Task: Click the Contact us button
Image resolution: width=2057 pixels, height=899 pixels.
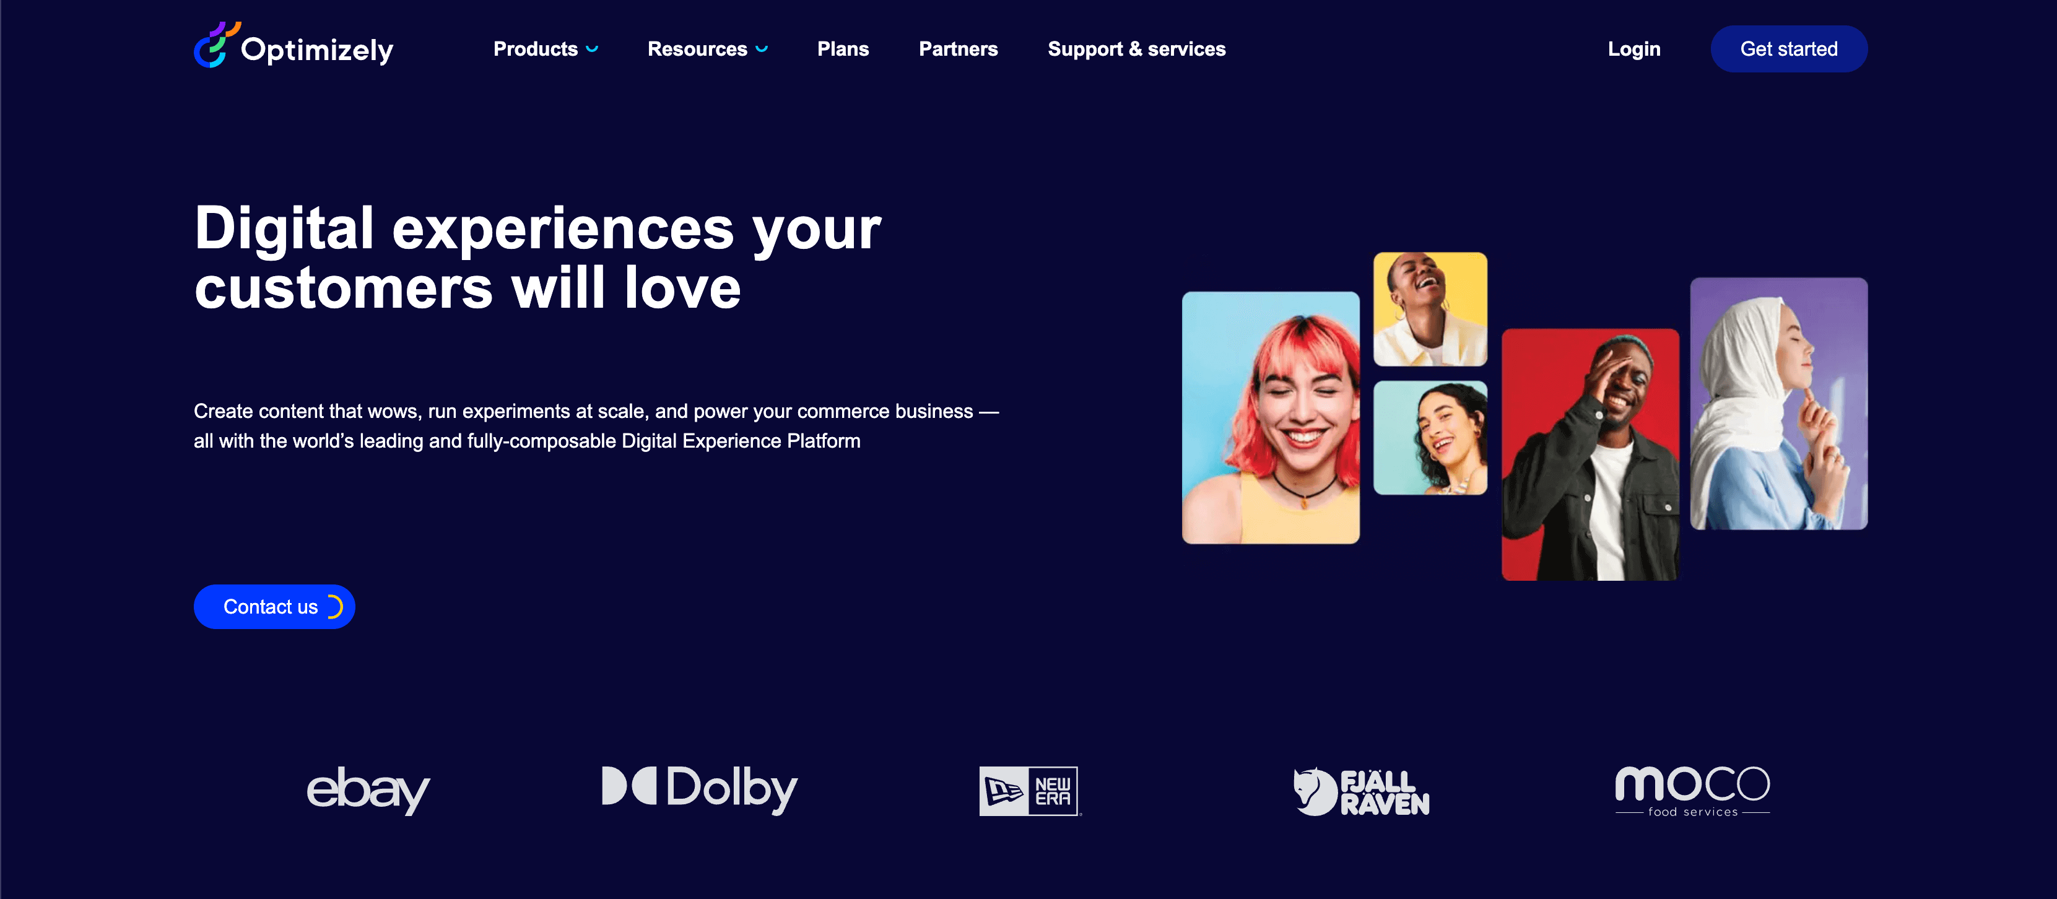Action: pyautogui.click(x=274, y=607)
